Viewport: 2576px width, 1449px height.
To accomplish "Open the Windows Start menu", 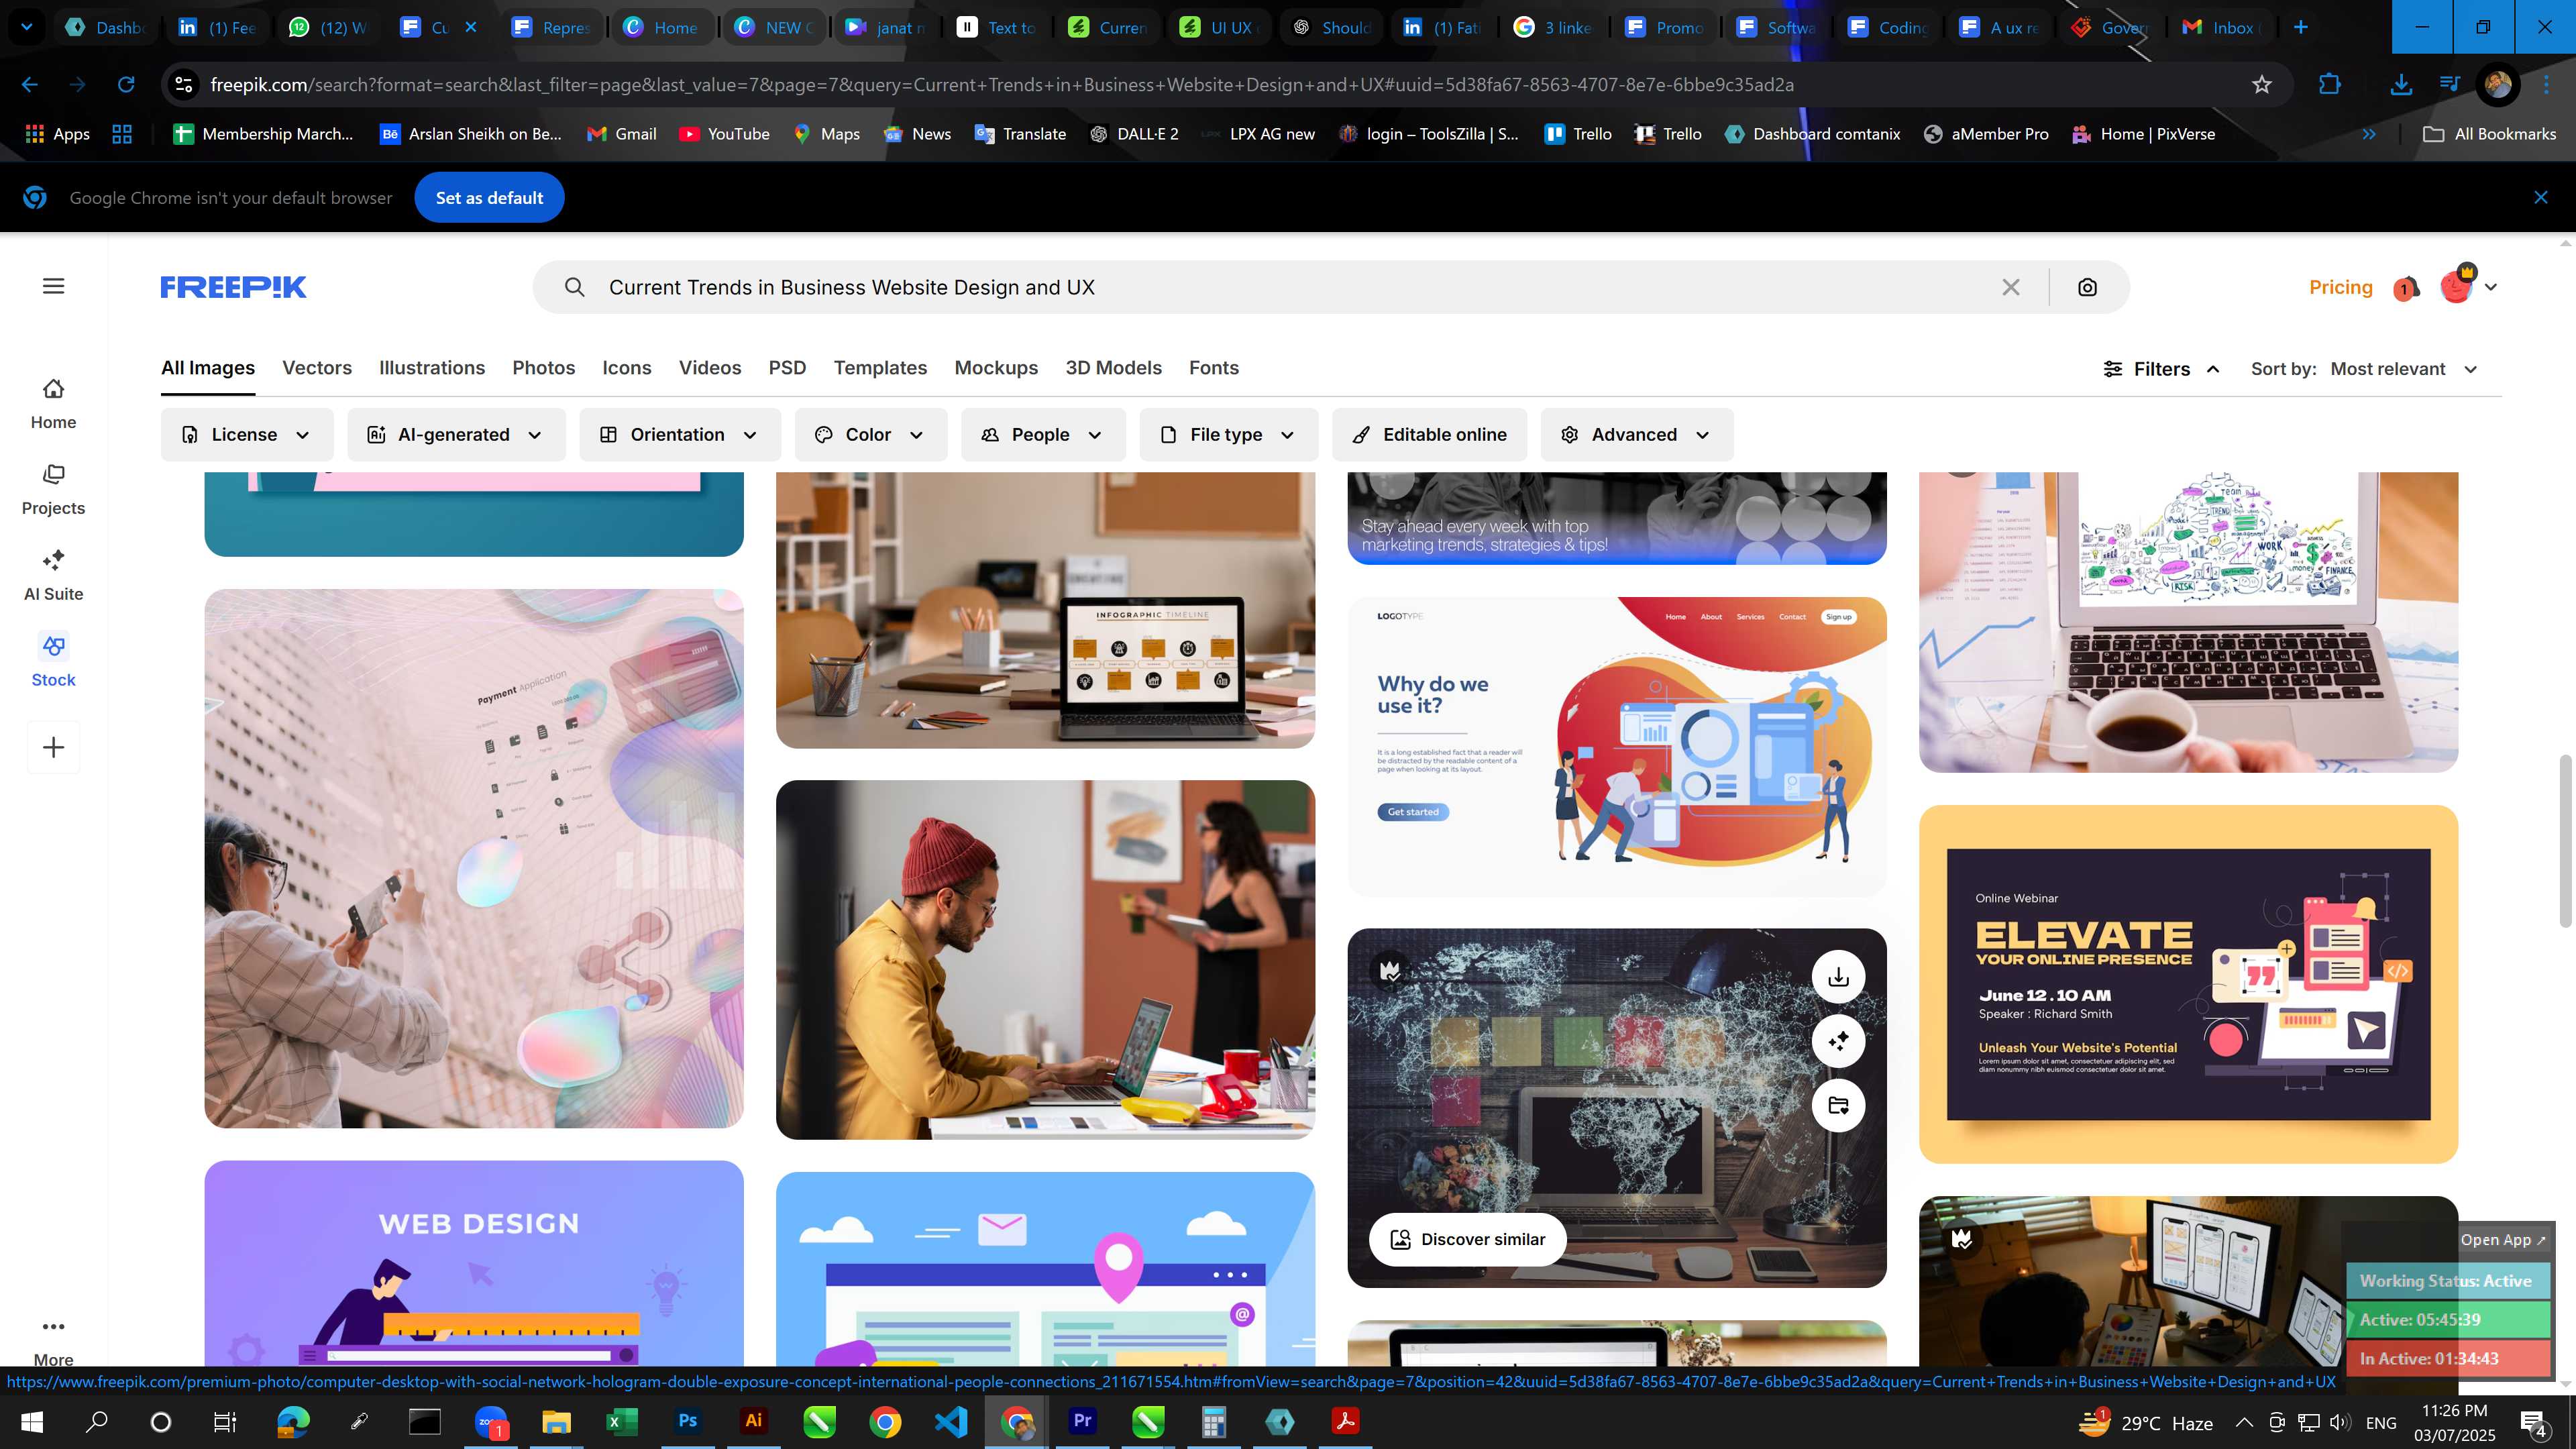I will click(x=32, y=1421).
